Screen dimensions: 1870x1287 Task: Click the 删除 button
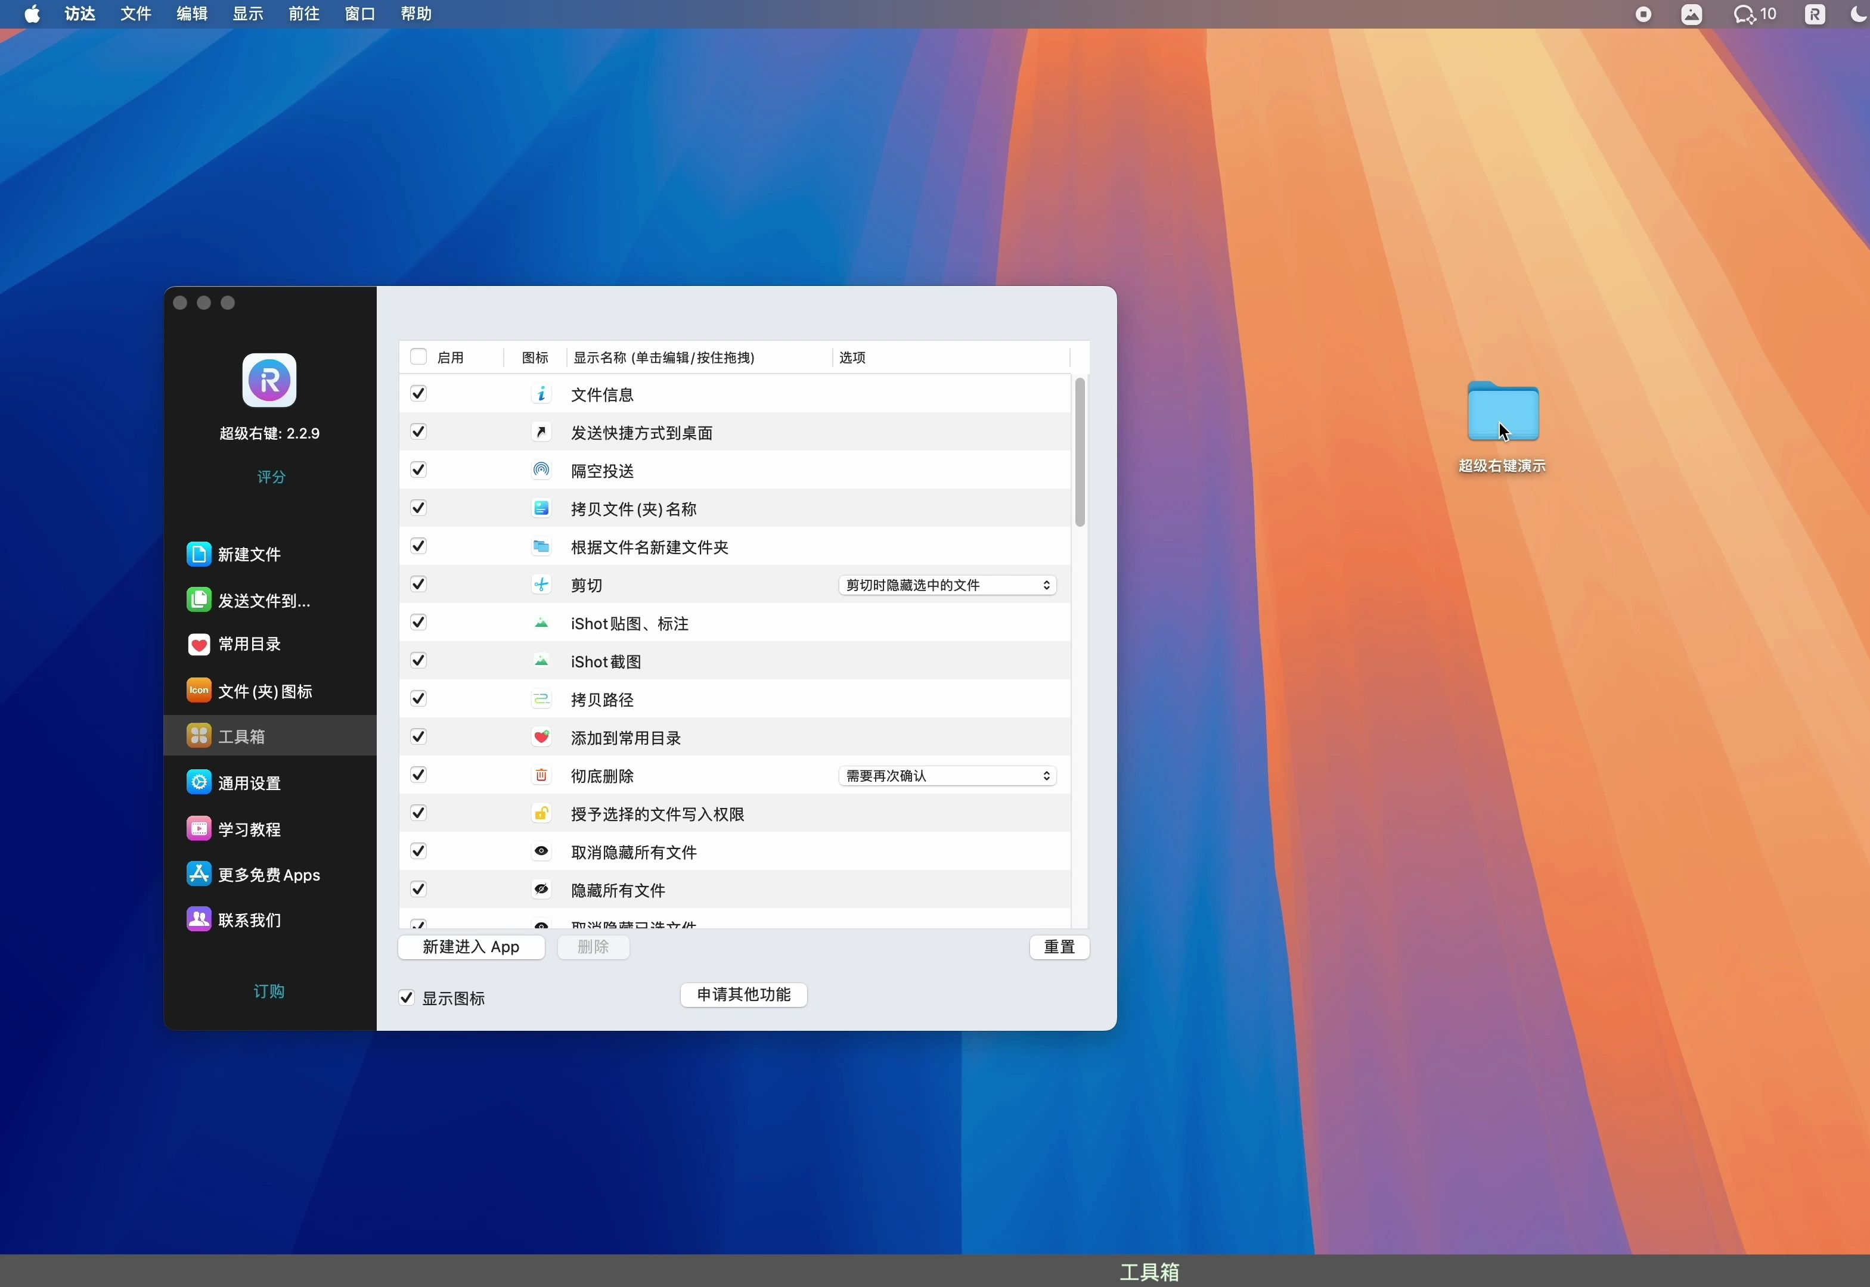pos(593,947)
